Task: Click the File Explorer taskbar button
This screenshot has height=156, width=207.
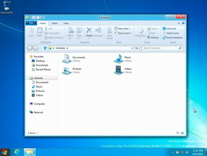Action: 30,152
